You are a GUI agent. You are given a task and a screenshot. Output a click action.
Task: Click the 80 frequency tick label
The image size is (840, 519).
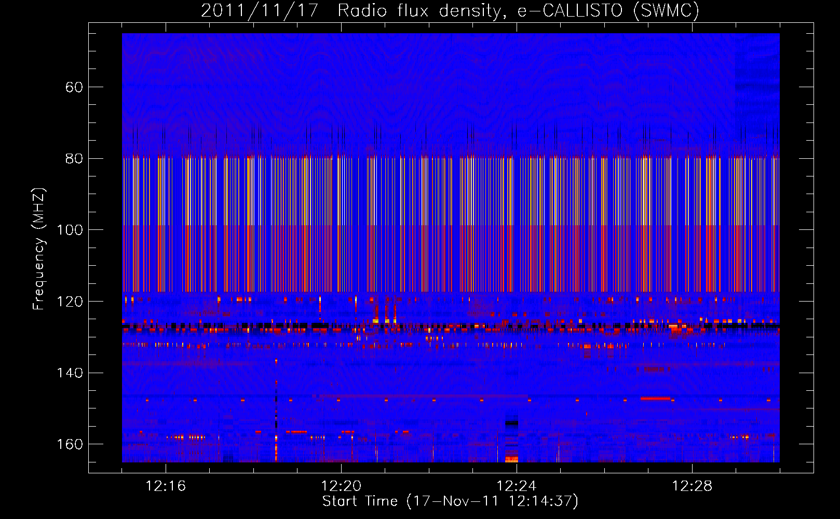[x=74, y=159]
